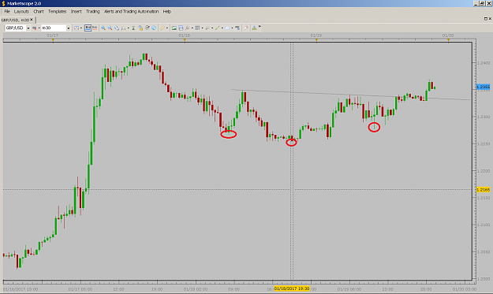Click the 01/18 date marker on top ruler
The image size is (493, 294).
pyautogui.click(x=185, y=35)
